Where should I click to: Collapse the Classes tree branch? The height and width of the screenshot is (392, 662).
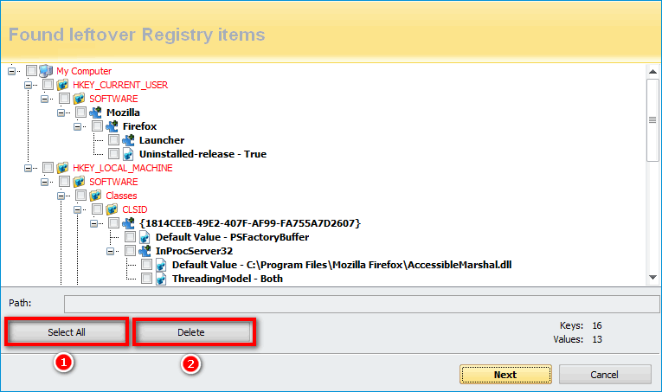(61, 196)
